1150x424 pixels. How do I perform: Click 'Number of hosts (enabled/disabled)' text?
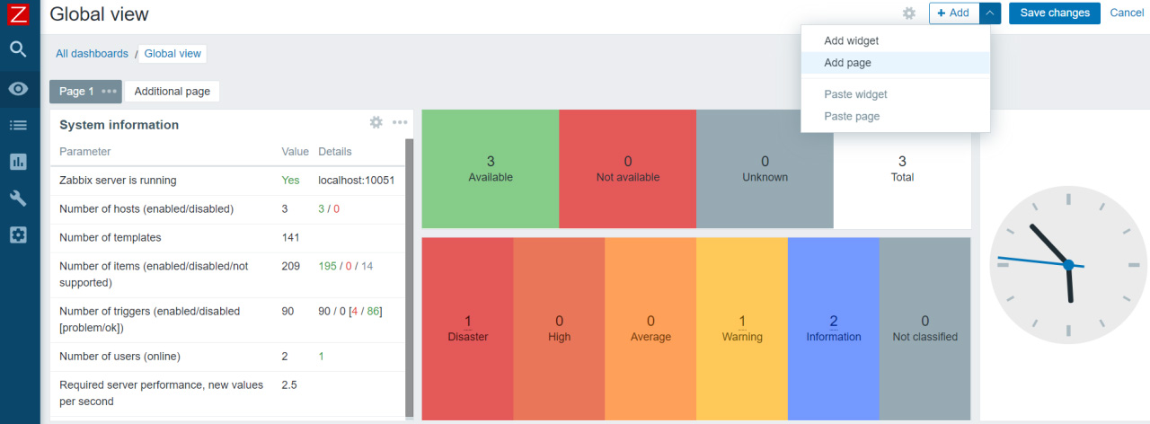pyautogui.click(x=146, y=209)
